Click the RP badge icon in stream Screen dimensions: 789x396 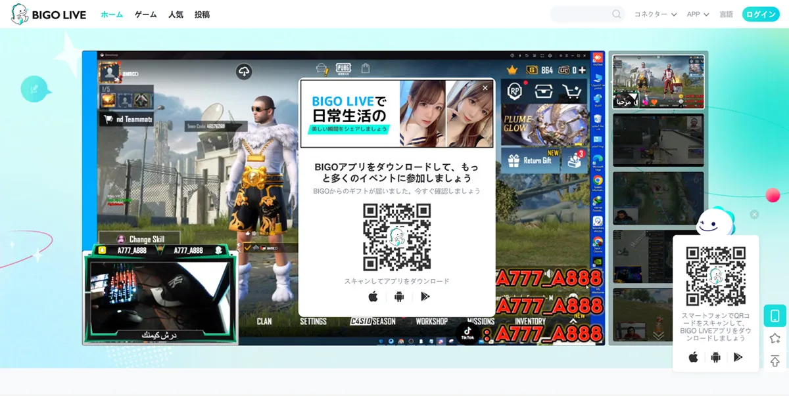[514, 91]
